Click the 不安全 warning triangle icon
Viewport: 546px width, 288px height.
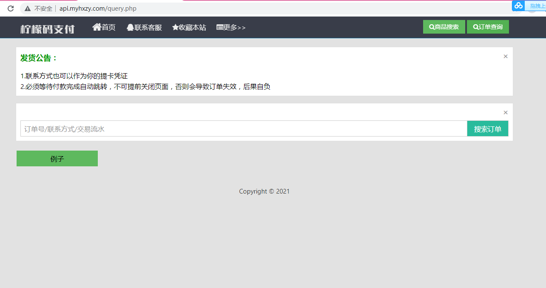click(28, 9)
